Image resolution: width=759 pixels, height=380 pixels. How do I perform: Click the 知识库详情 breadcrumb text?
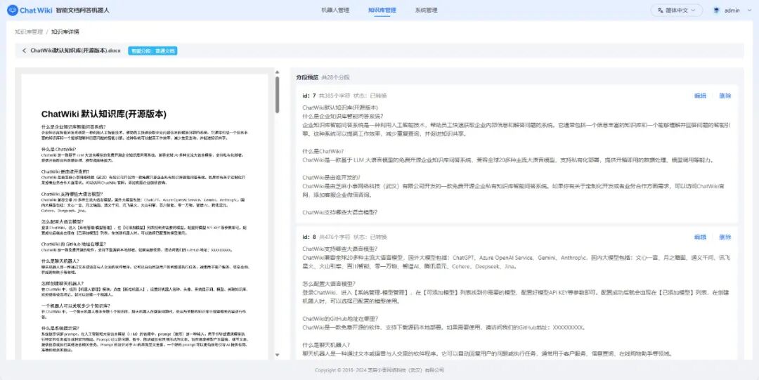point(65,32)
